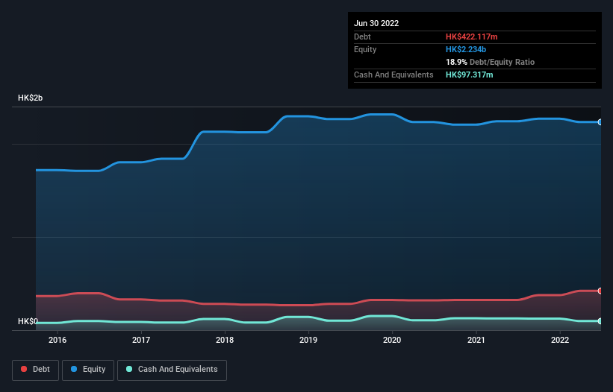The width and height of the screenshot is (613, 392).
Task: Click the HK$422.117m debt value
Action: tap(471, 37)
